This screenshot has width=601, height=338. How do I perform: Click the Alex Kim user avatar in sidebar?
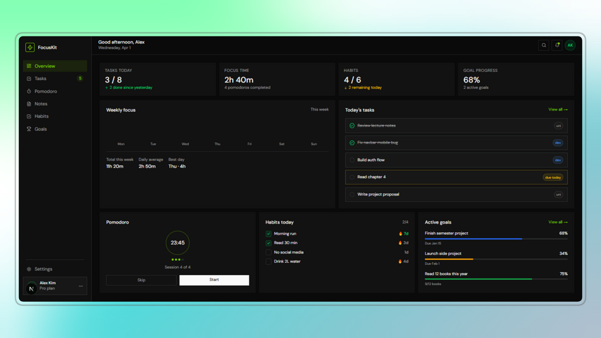tap(32, 288)
